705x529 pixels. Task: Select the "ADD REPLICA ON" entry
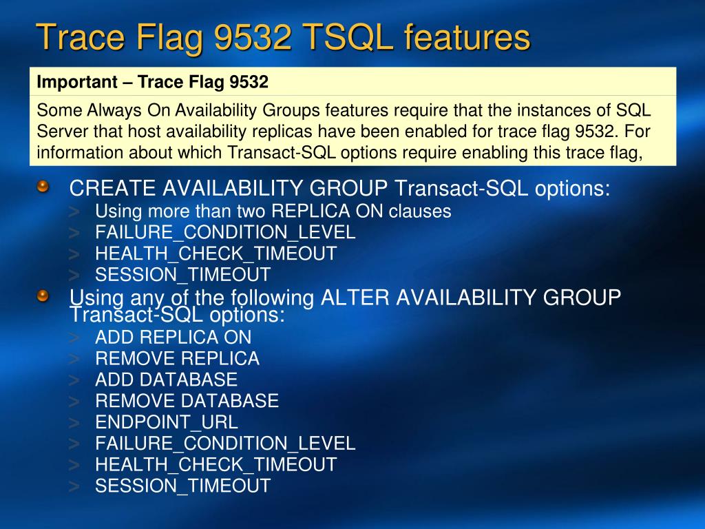(173, 338)
